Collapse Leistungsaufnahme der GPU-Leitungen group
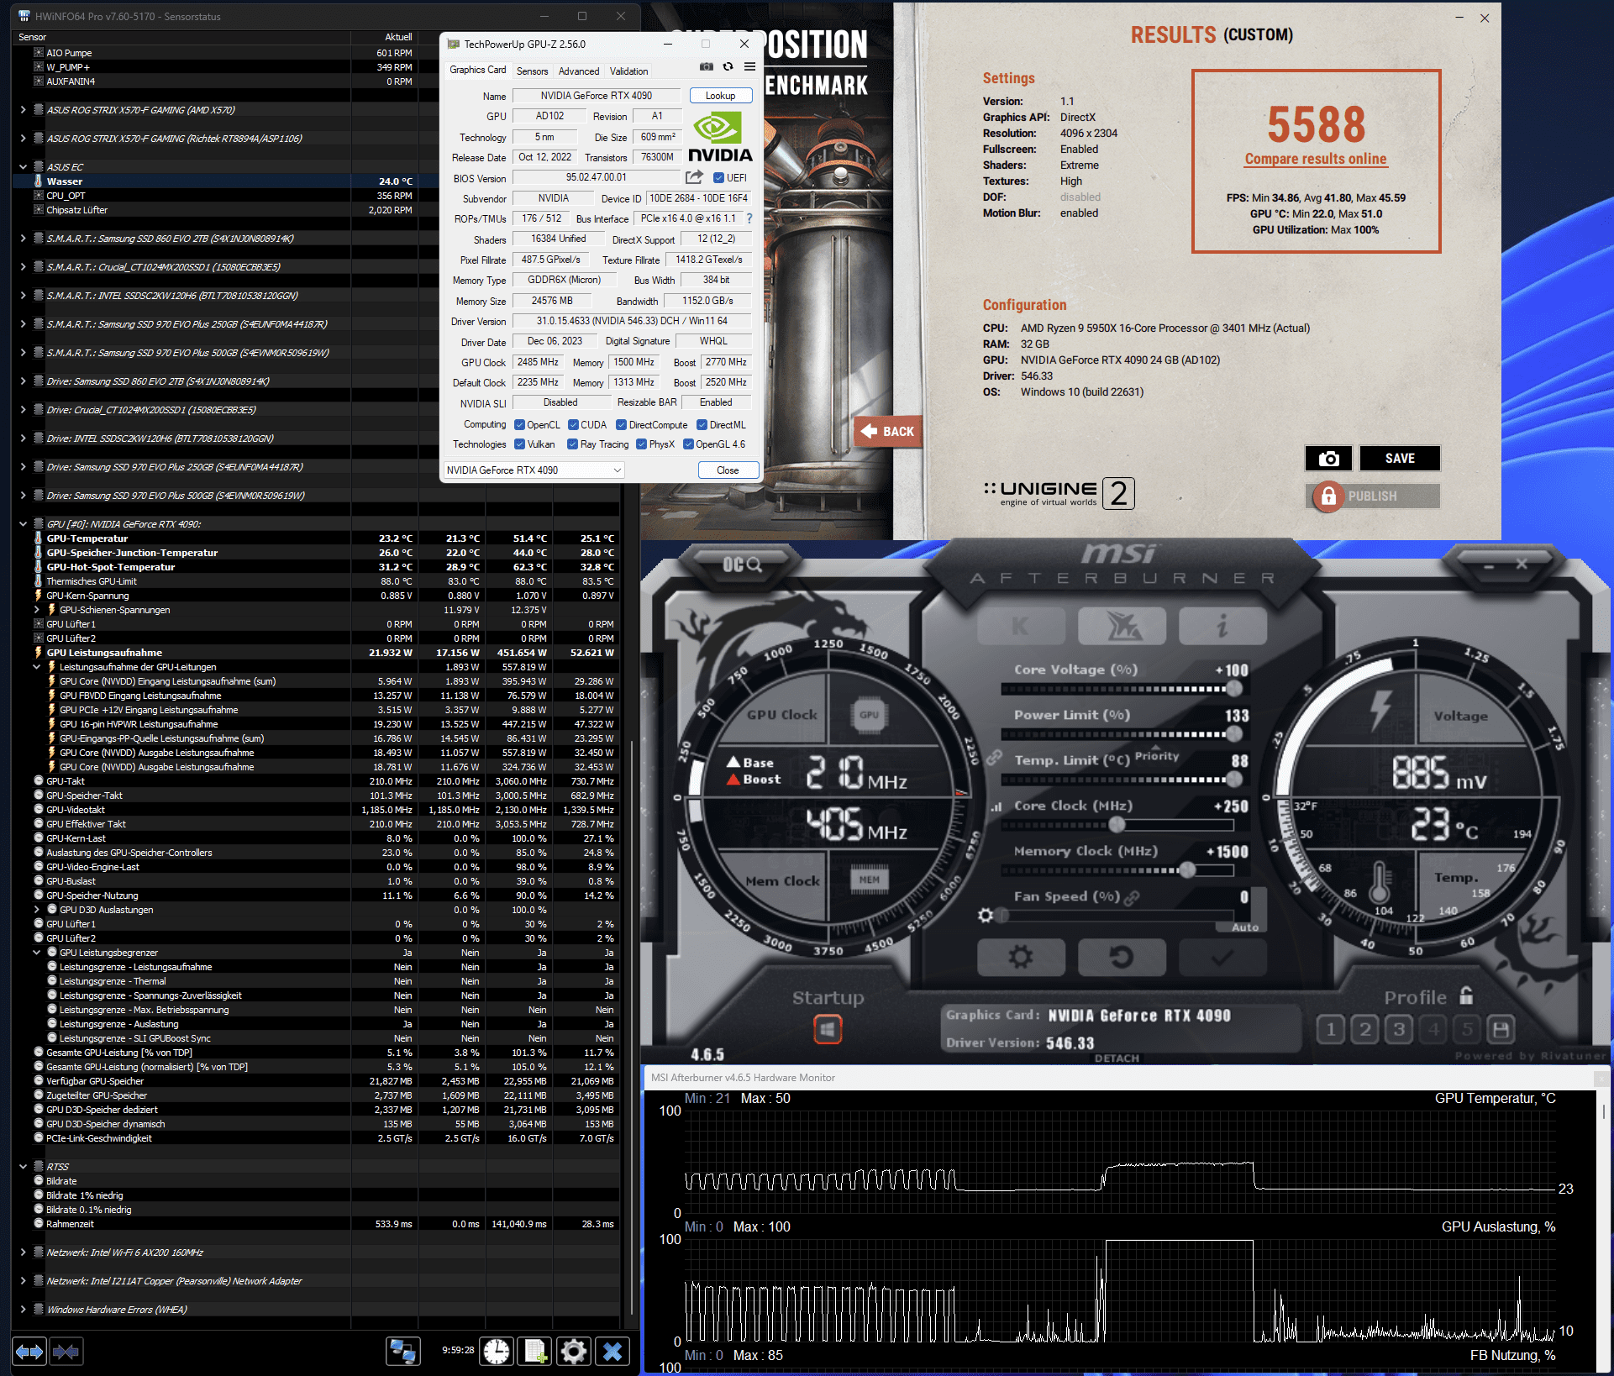Screen dimensions: 1614x1376 point(36,667)
